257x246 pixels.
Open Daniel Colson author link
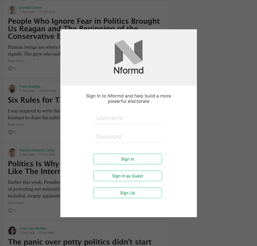tap(31, 8)
